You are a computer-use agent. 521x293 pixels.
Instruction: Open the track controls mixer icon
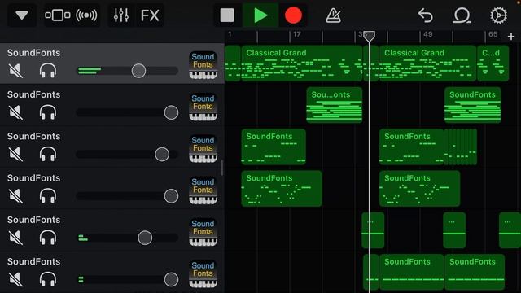click(x=121, y=15)
